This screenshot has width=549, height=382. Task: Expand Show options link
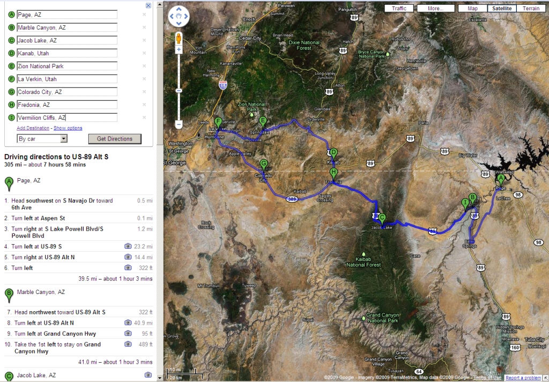68,128
